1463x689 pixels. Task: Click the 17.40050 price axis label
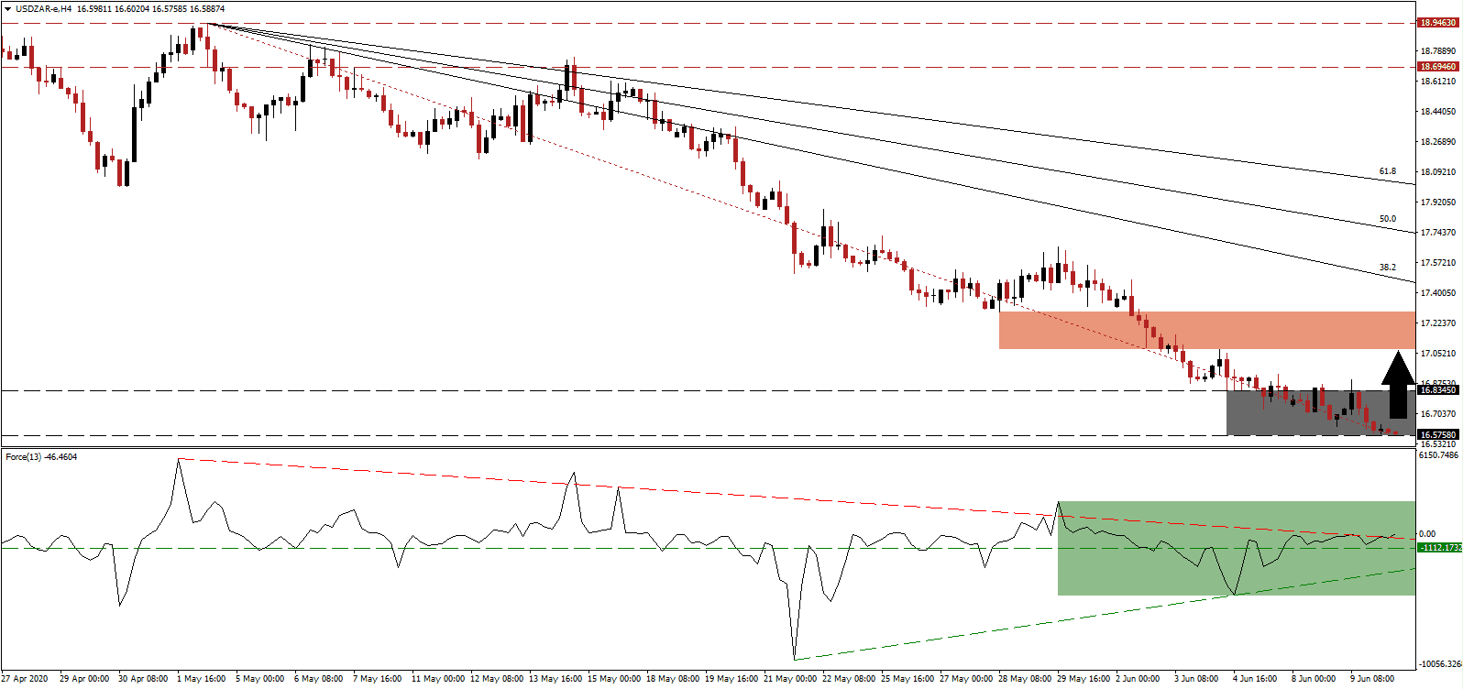tap(1437, 293)
